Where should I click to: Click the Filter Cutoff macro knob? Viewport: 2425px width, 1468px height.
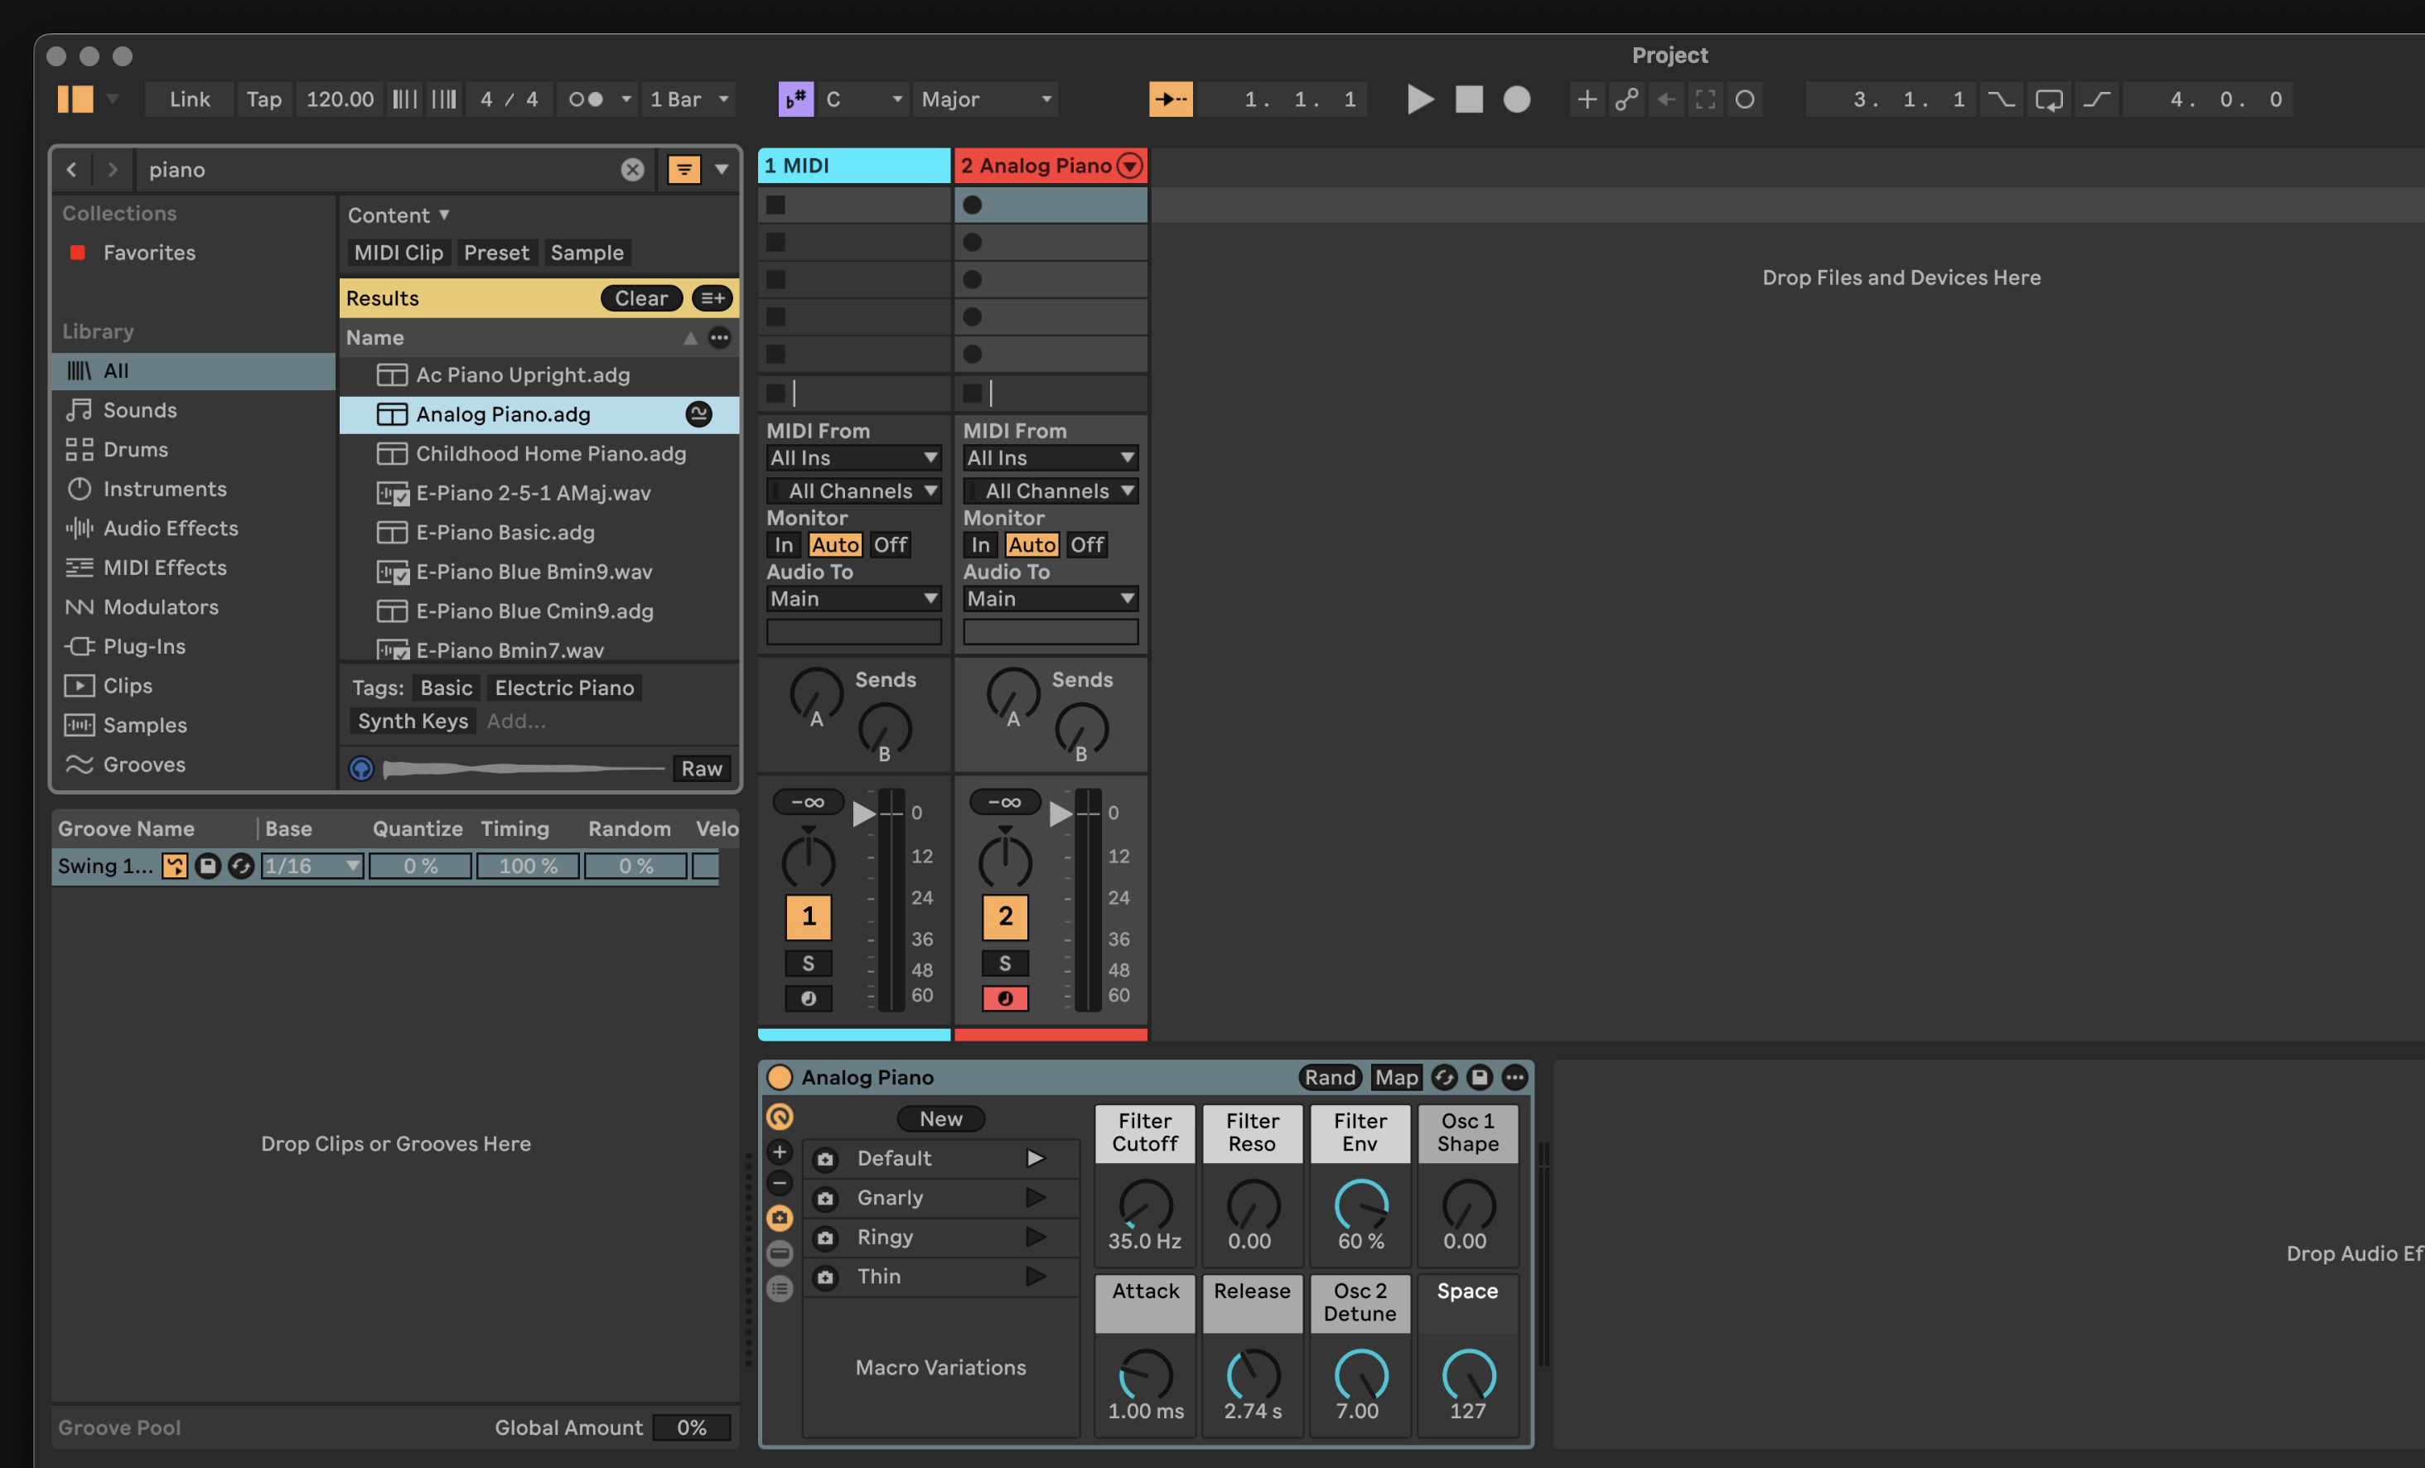click(x=1146, y=1205)
